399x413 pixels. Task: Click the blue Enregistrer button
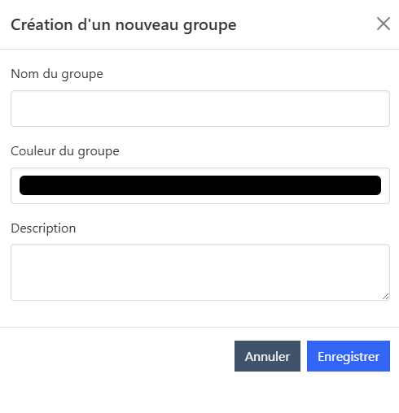tap(349, 356)
